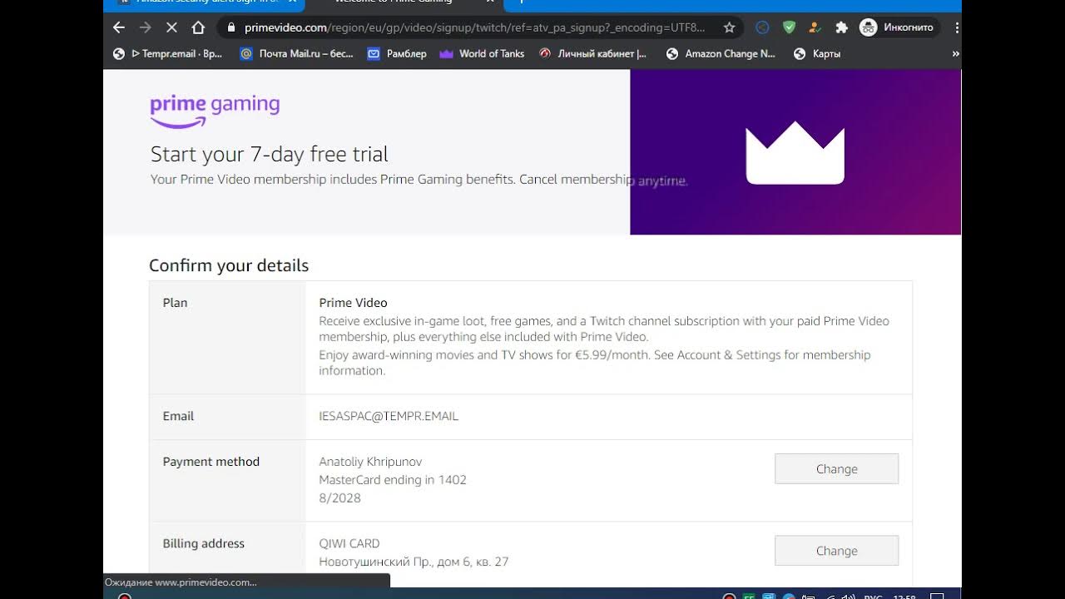
Task: Click the Billing address row label
Action: tap(204, 543)
